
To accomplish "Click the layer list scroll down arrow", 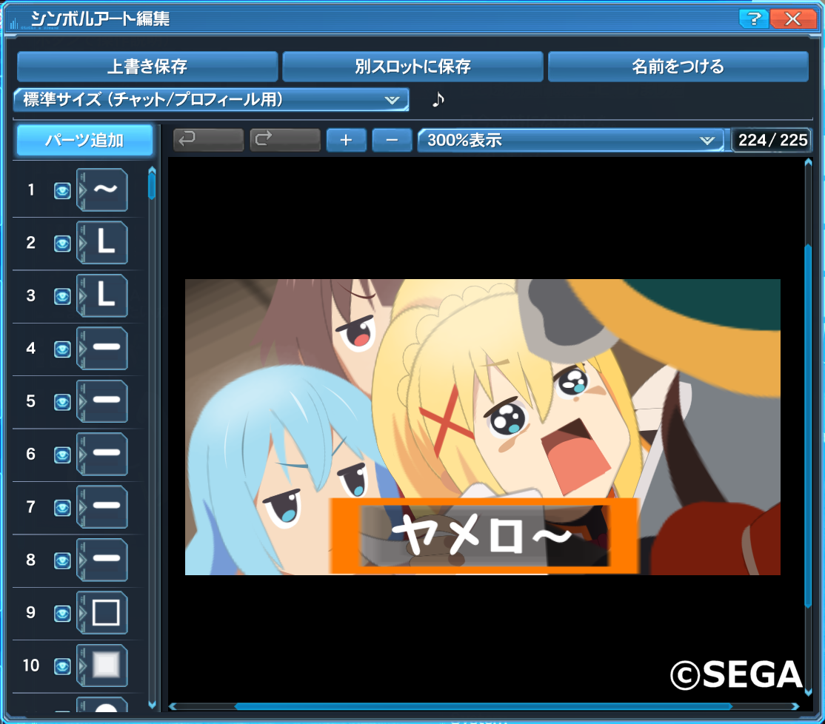I will [x=152, y=705].
